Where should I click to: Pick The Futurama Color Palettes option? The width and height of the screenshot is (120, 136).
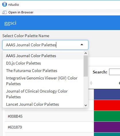[43, 71]
